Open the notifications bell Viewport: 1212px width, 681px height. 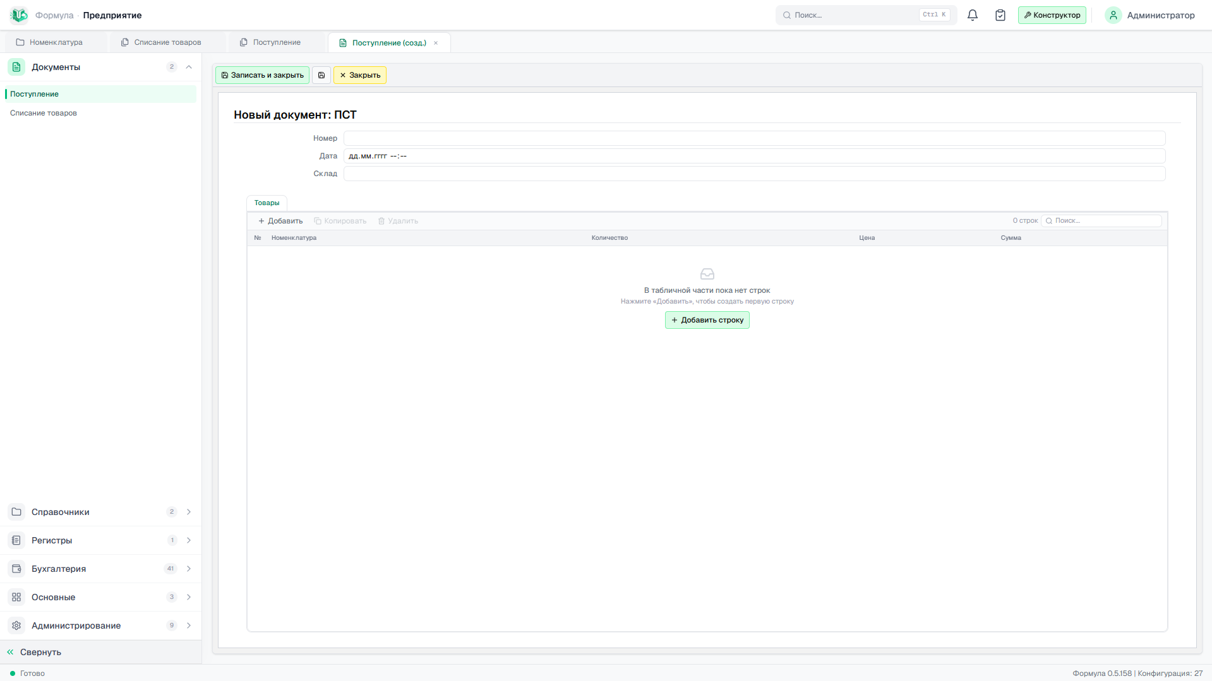973,15
